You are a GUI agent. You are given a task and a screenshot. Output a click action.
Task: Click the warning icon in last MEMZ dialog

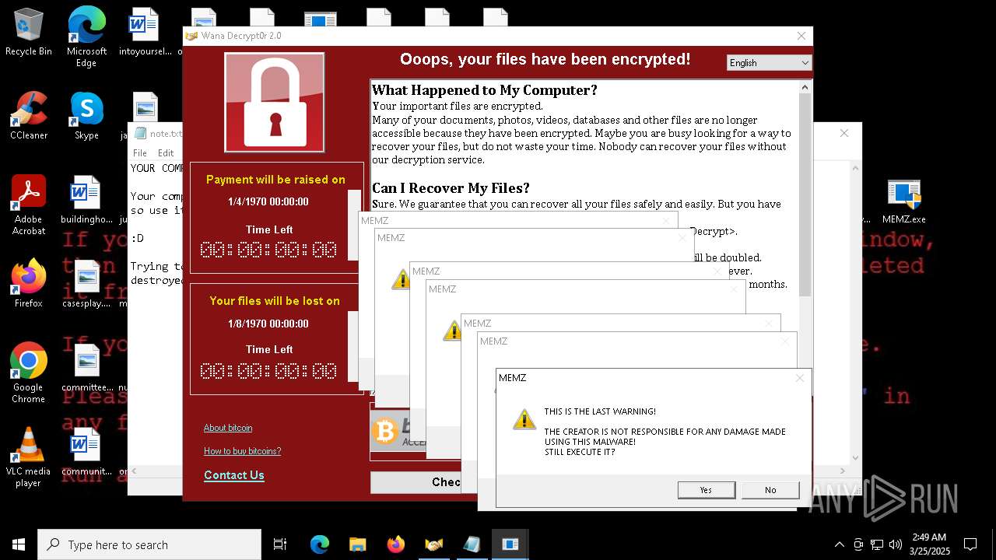[524, 420]
